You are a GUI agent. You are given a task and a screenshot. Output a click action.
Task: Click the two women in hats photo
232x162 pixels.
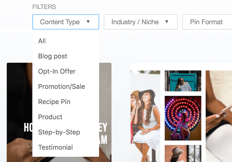145,116
